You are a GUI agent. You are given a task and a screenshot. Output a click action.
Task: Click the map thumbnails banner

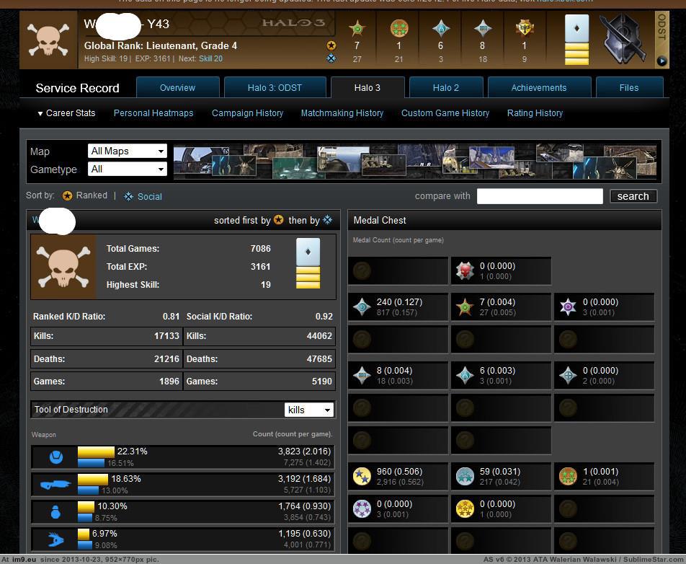point(415,162)
